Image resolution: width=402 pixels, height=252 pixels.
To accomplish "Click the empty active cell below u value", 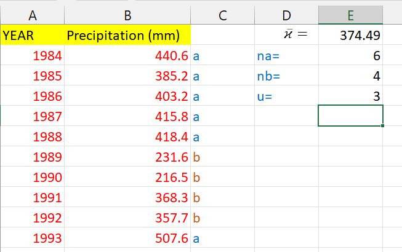I will point(350,116).
